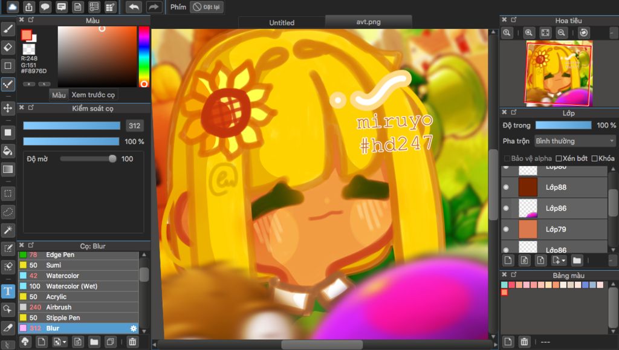Toggle the Bảo vệ alpha checkbox

pyautogui.click(x=507, y=158)
